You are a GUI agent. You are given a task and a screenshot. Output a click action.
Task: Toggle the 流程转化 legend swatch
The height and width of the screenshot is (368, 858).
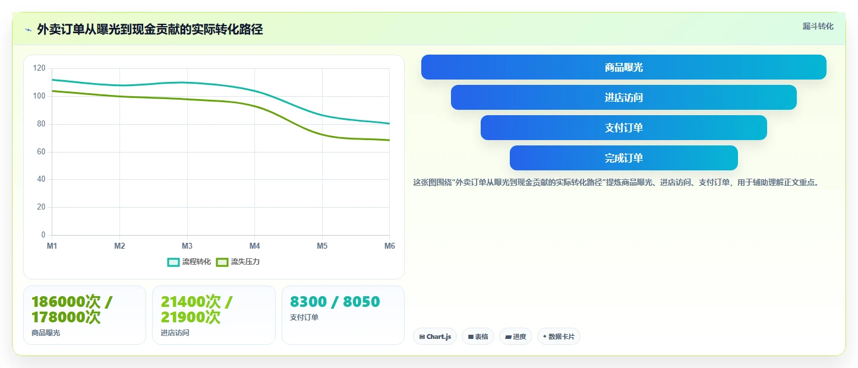174,262
